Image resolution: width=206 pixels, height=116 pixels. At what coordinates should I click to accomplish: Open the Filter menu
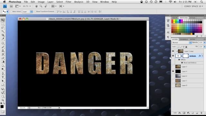[68, 2]
